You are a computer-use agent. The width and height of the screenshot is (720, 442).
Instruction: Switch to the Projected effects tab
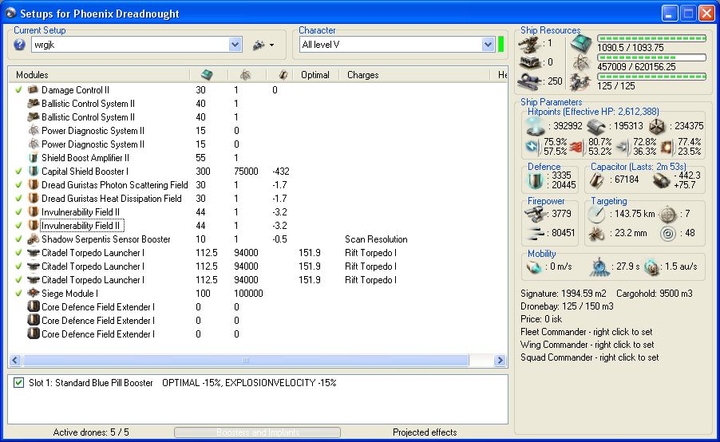pyautogui.click(x=425, y=432)
